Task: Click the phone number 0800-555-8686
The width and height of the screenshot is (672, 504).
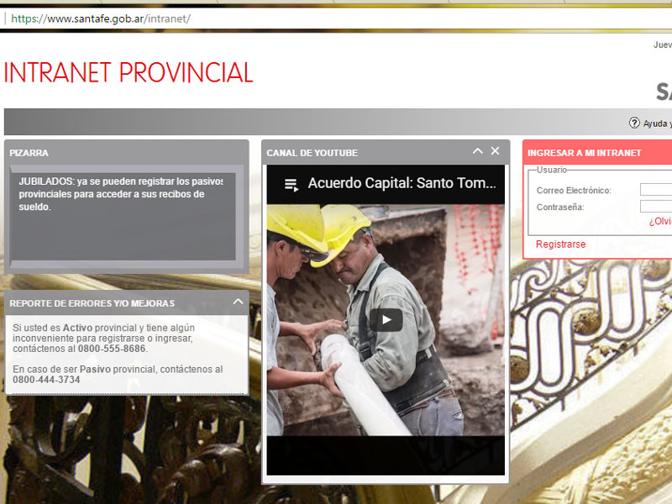Action: (x=112, y=349)
